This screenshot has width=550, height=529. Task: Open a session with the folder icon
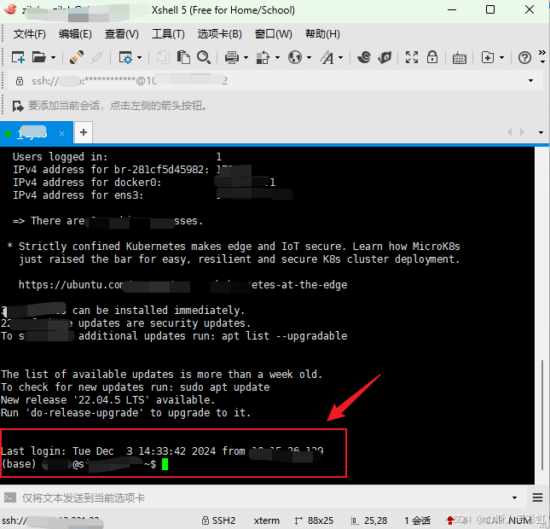coord(38,57)
